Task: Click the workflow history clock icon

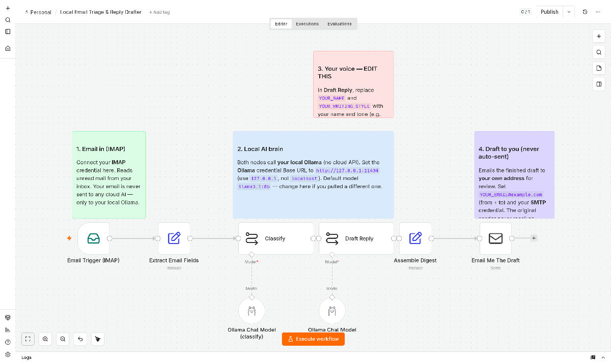Action: coord(585,12)
